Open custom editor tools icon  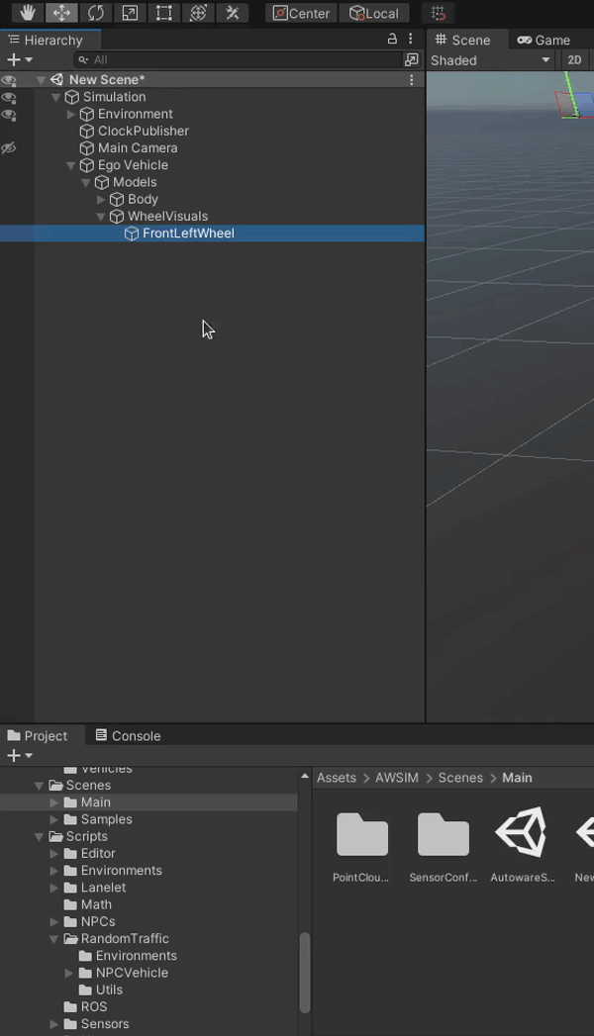coord(232,13)
